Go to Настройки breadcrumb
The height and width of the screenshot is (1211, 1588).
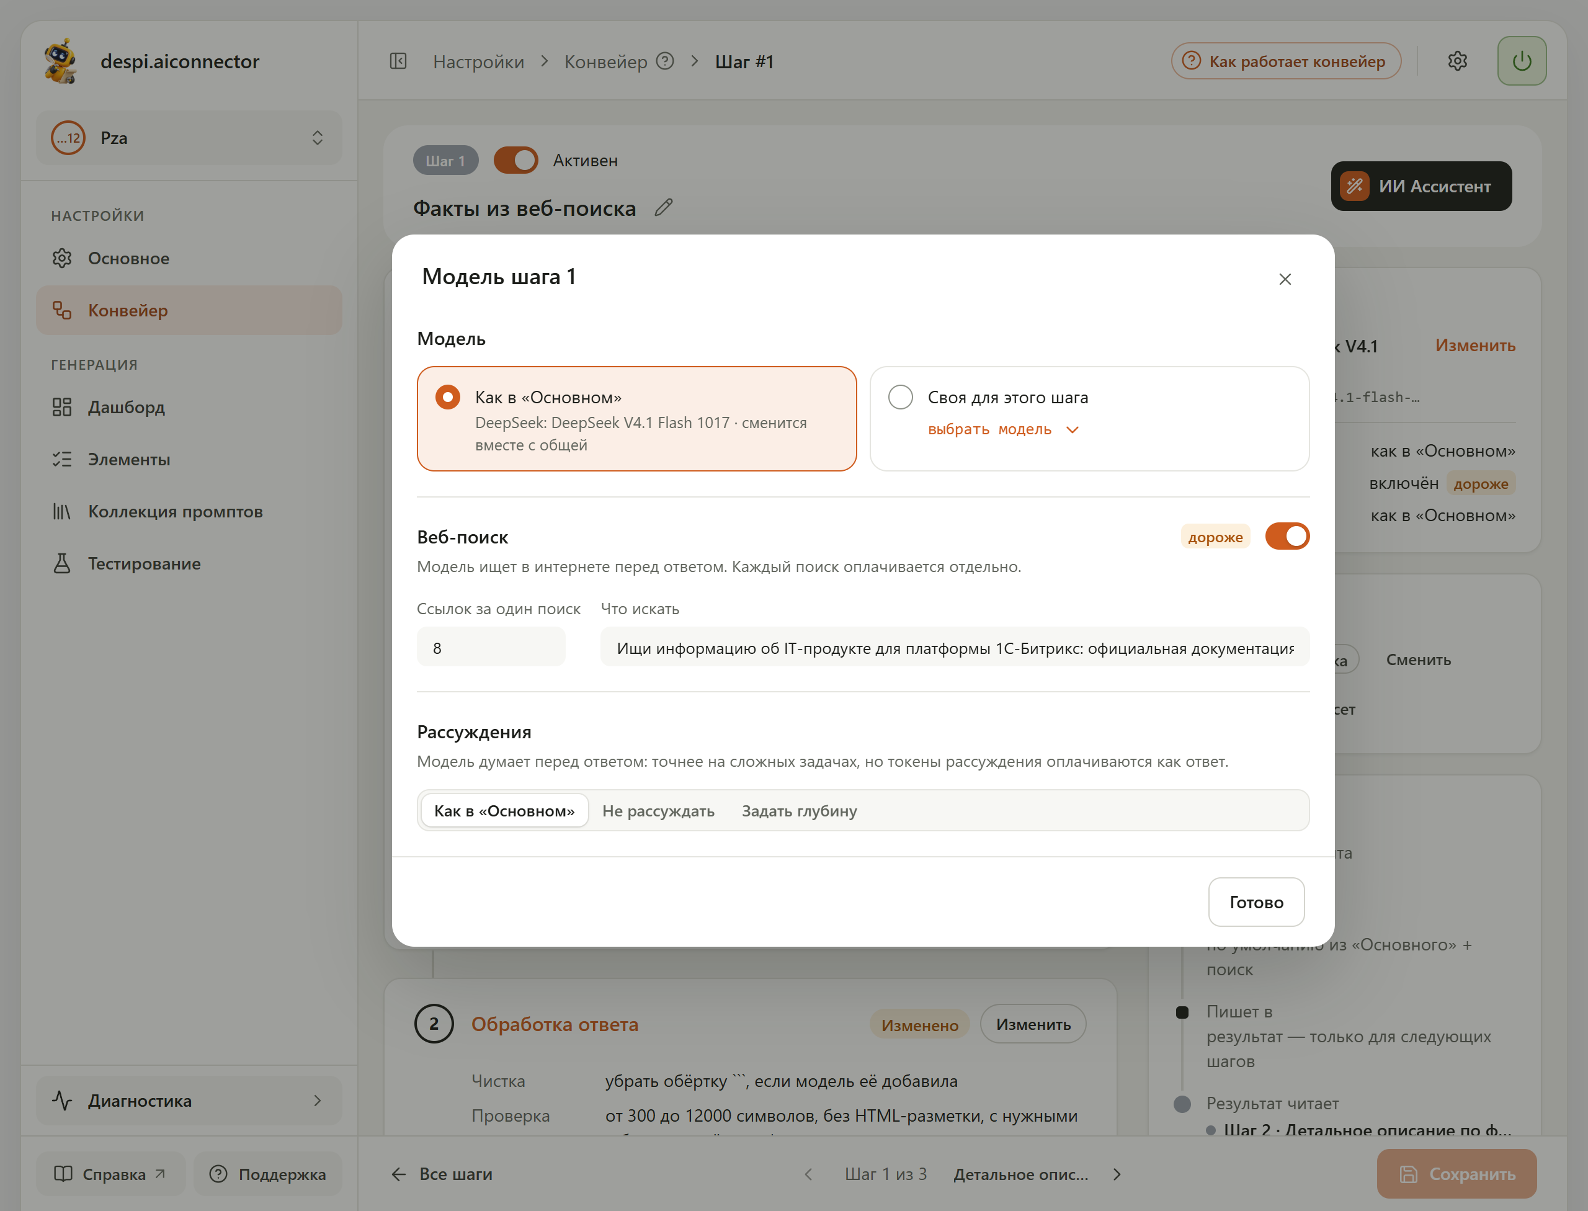(x=479, y=61)
